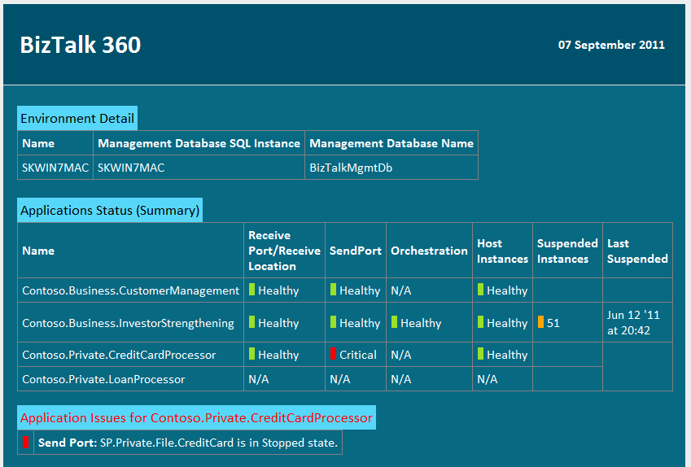Open Contoso.Private.LoanProcessor application name

[103, 379]
